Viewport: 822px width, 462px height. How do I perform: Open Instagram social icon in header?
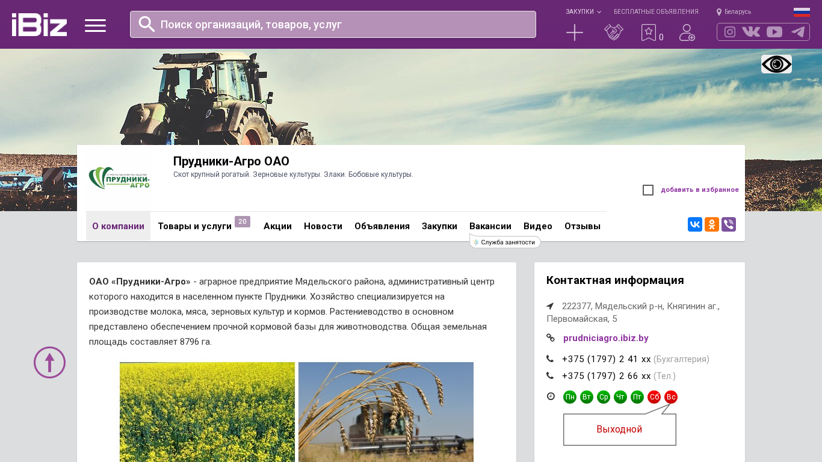[x=730, y=32]
